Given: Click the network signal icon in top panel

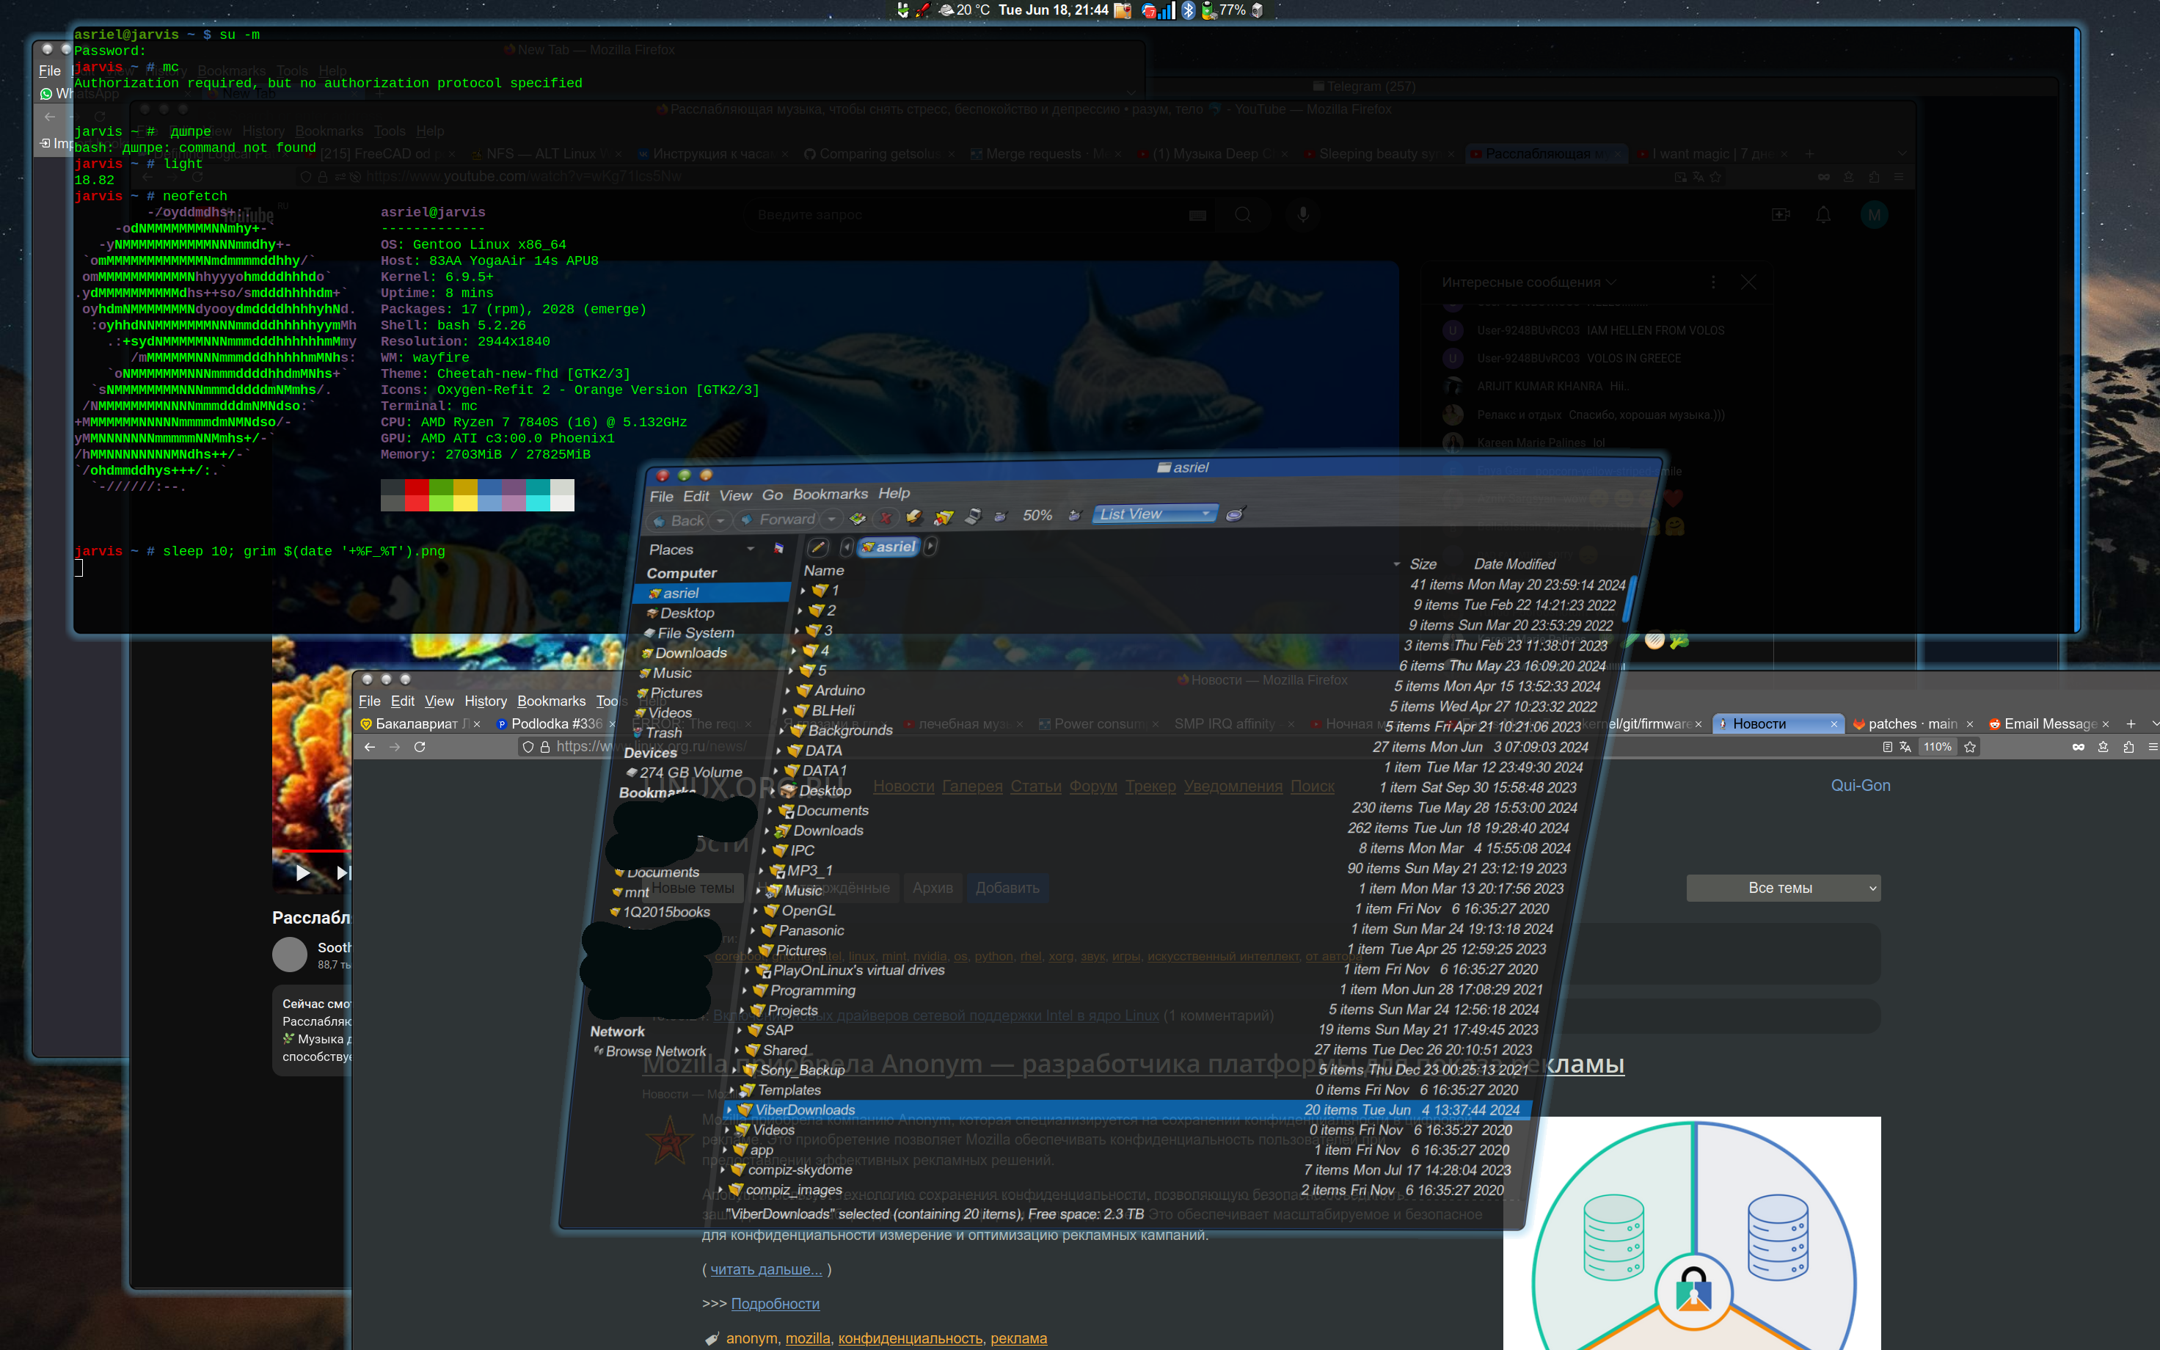Looking at the screenshot, I should pos(1167,10).
